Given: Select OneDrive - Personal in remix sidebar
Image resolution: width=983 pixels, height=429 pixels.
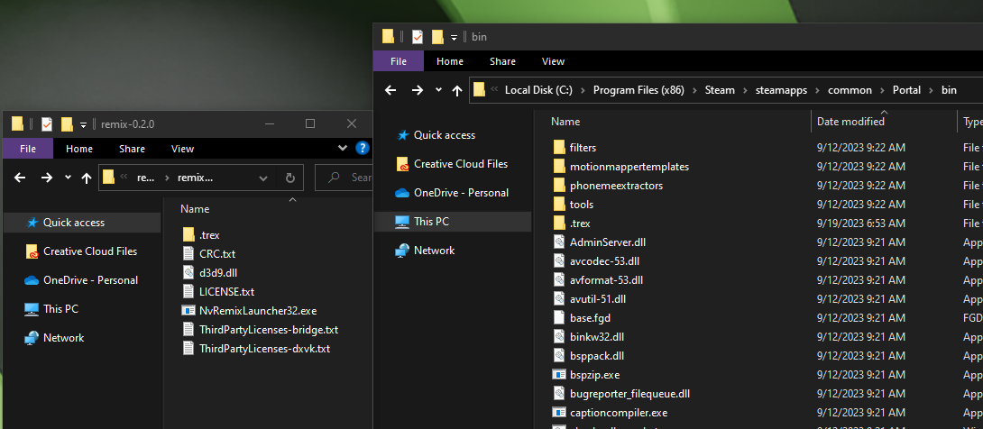Looking at the screenshot, I should tap(90, 280).
